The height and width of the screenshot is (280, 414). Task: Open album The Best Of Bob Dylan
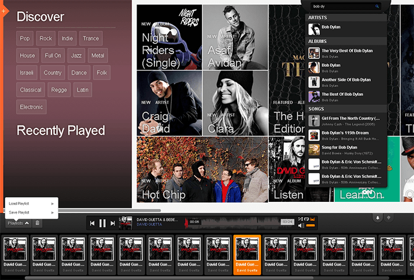coord(346,96)
